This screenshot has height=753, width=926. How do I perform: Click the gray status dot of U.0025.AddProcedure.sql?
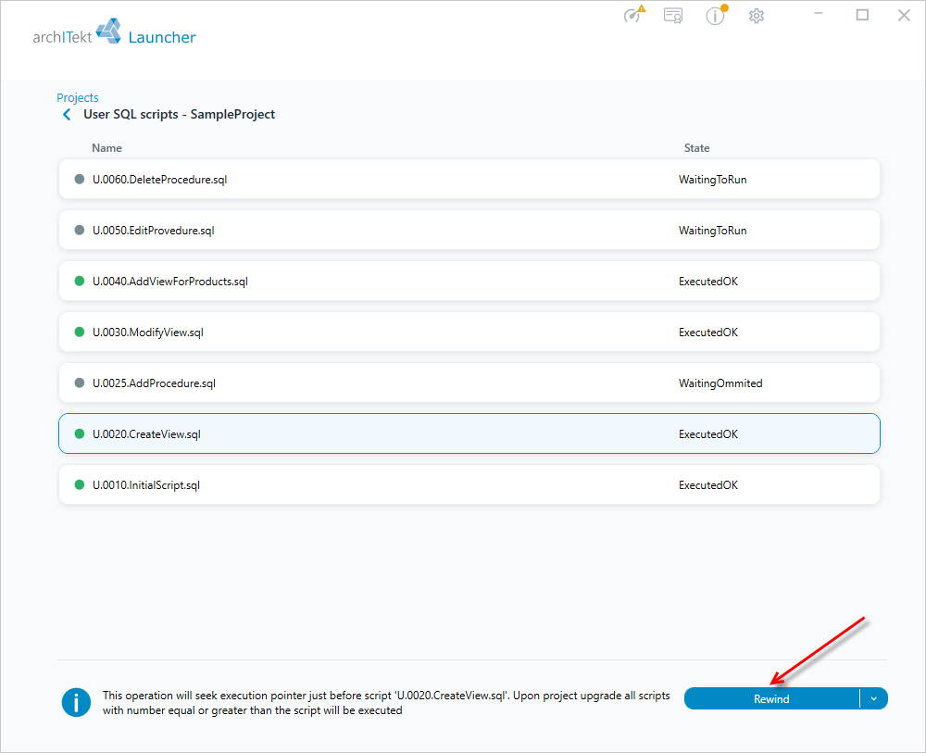coord(79,383)
